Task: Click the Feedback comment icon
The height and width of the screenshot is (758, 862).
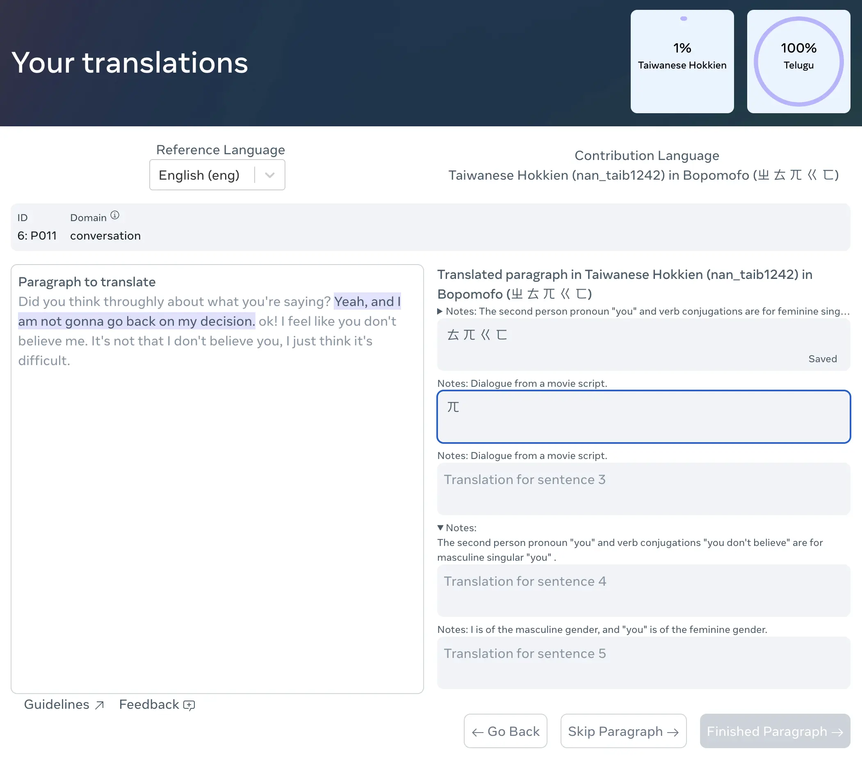Action: [x=189, y=705]
